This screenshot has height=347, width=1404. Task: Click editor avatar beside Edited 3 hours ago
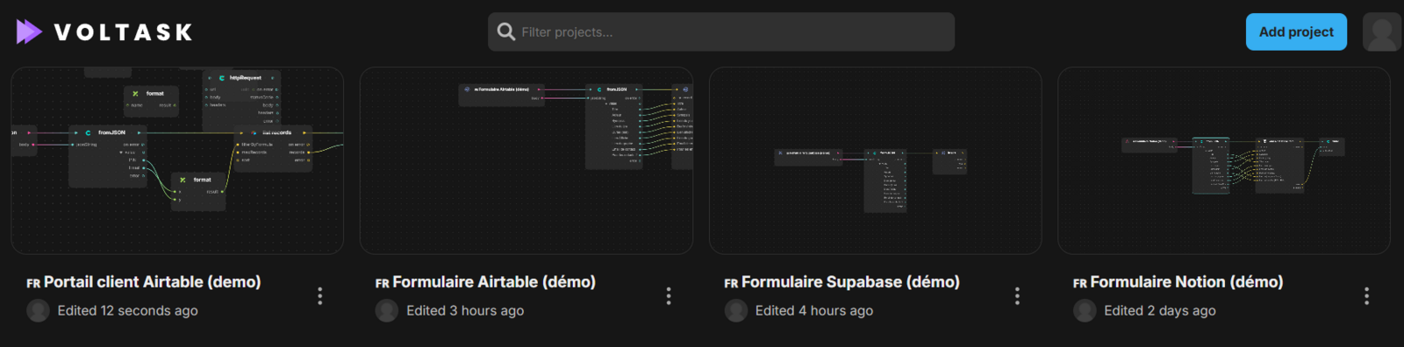point(387,310)
